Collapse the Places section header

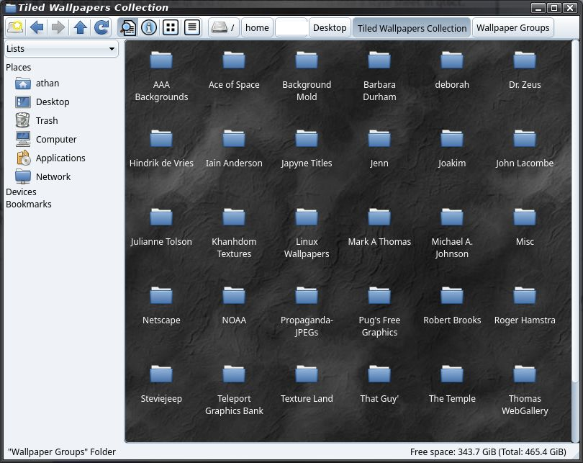(18, 67)
